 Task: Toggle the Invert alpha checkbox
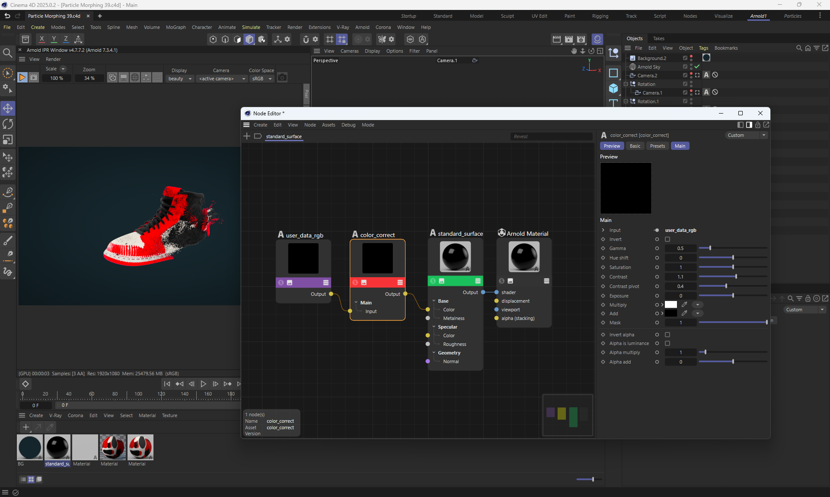tap(667, 335)
